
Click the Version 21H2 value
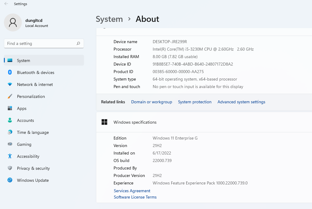[157, 146]
